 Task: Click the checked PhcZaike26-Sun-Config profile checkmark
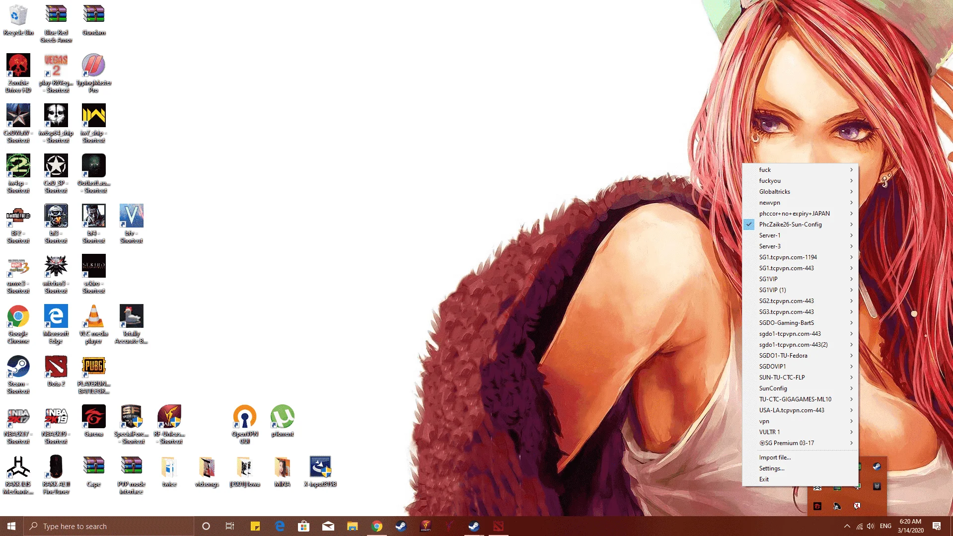pos(749,225)
